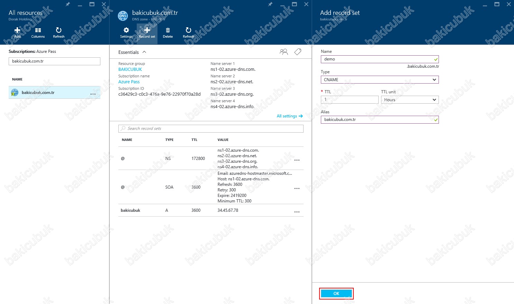Pin All resources blade
This screenshot has width=514, height=304.
point(68,4)
